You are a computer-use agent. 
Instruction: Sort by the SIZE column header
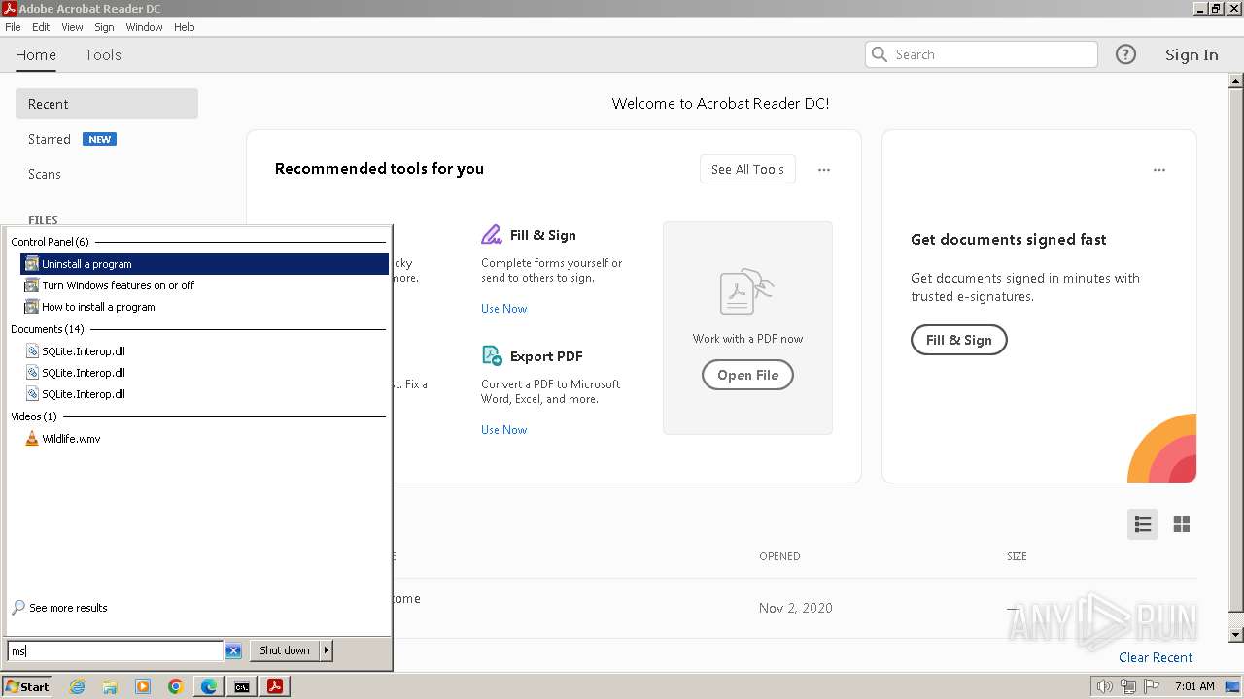(x=1017, y=556)
